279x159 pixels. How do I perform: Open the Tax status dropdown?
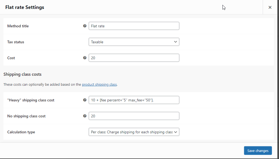coord(134,42)
